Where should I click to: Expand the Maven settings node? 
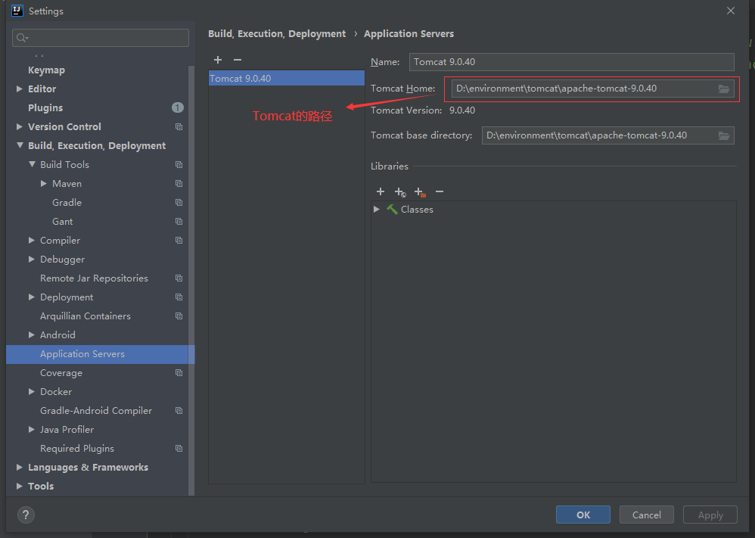pyautogui.click(x=44, y=184)
